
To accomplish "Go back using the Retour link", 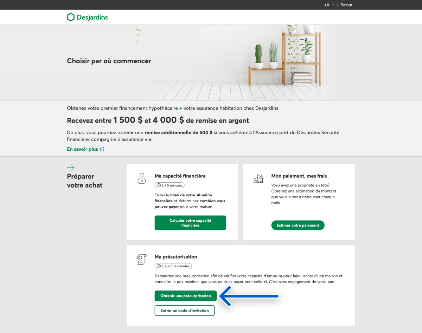I will tap(346, 5).
